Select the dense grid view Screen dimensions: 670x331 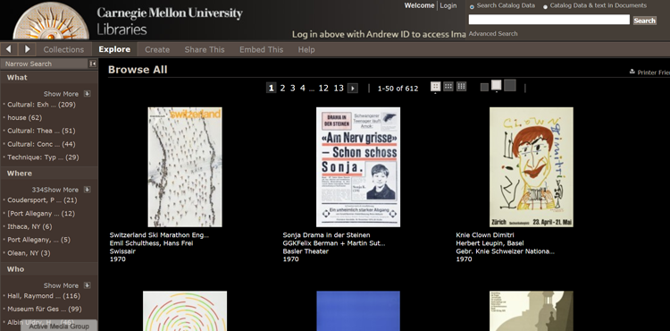pos(461,87)
